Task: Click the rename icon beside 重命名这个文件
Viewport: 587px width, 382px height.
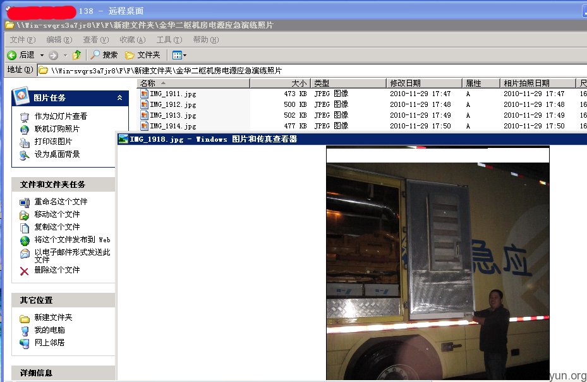Action: pyautogui.click(x=25, y=203)
